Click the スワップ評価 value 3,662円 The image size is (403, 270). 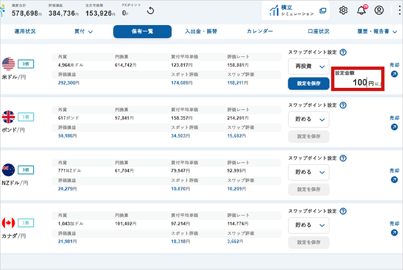coord(235,242)
